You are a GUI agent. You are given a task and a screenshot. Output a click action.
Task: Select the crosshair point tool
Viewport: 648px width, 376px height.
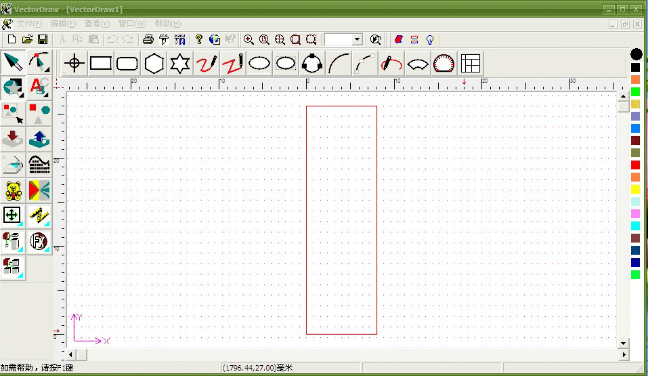(x=74, y=63)
